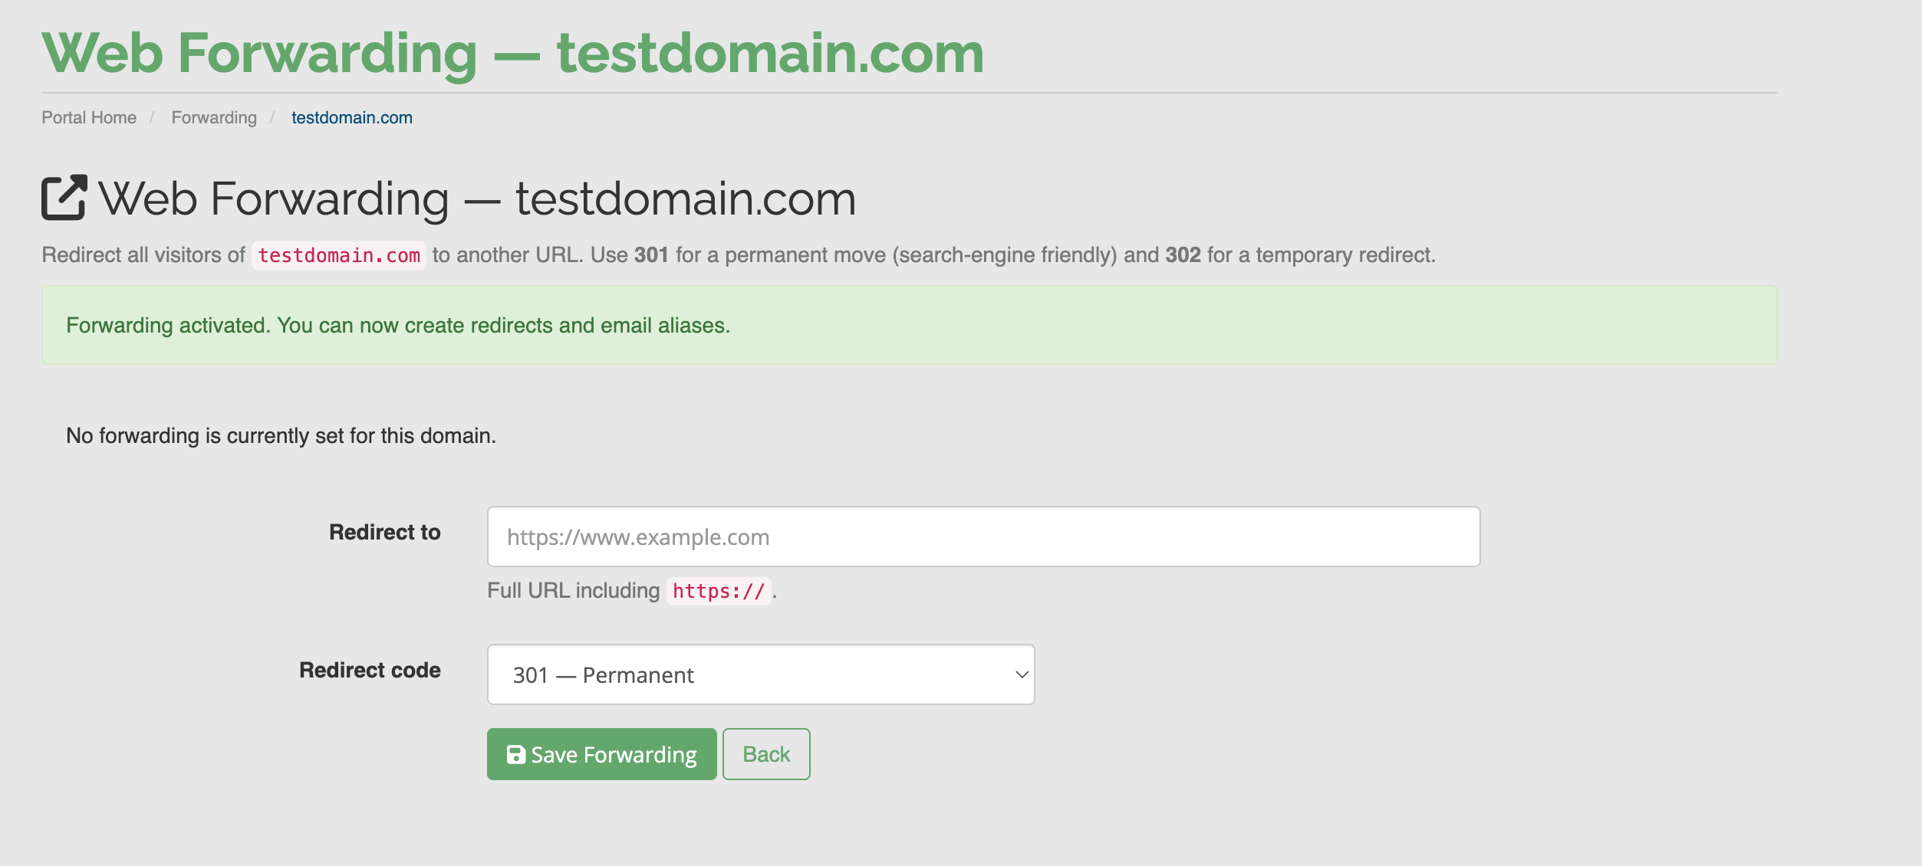Open the Forwarding breadcrumb link
The height and width of the screenshot is (866, 1922).
click(x=214, y=117)
